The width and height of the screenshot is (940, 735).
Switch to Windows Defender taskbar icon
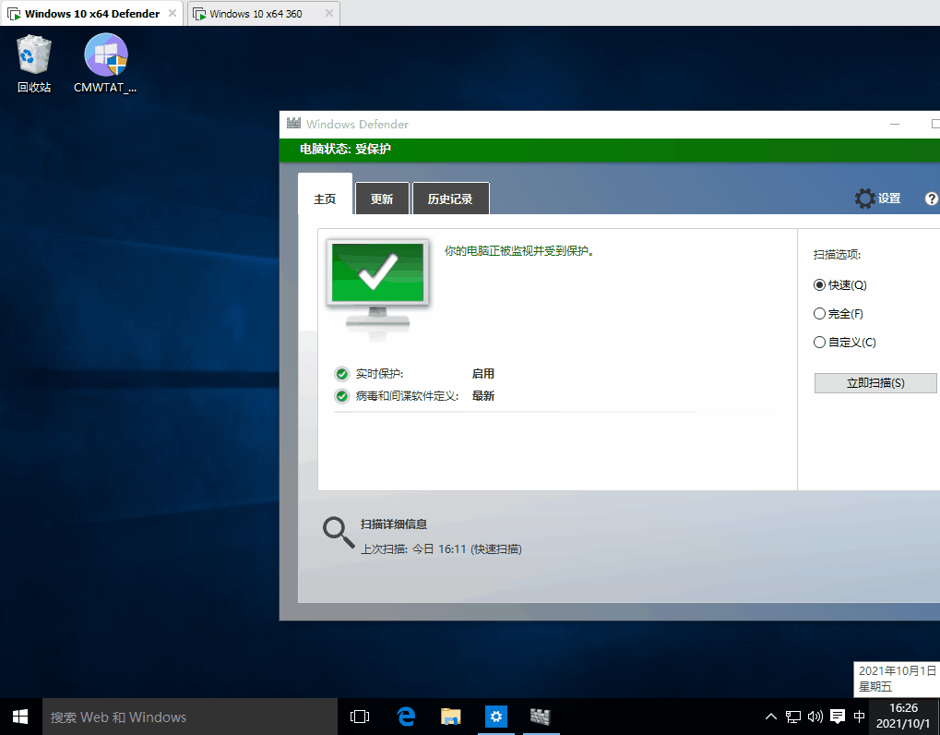tap(541, 717)
